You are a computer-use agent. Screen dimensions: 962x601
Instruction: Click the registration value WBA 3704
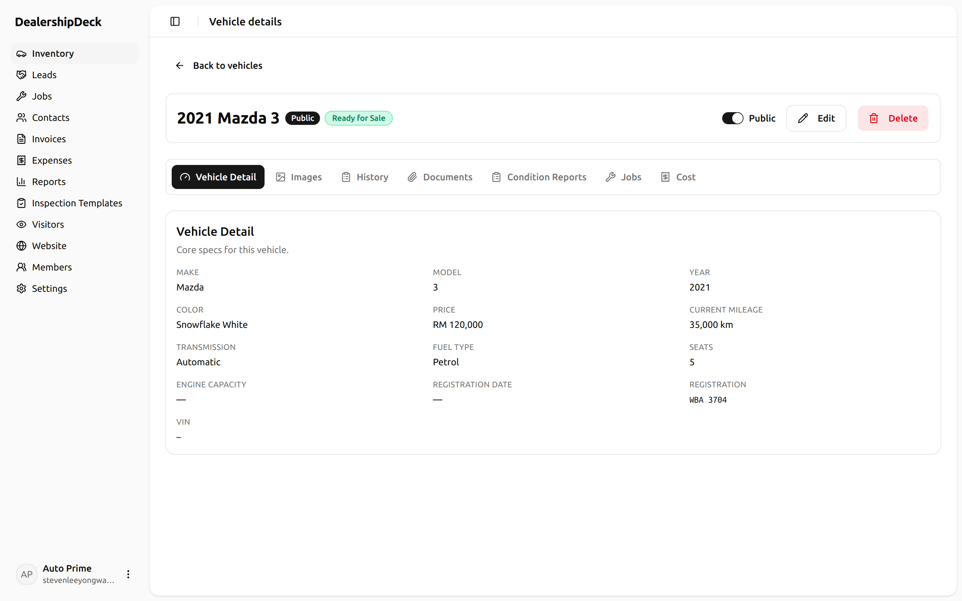coord(708,400)
